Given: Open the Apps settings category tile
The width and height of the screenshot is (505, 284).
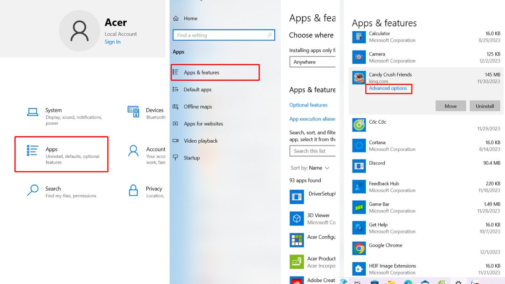Looking at the screenshot, I should click(61, 154).
